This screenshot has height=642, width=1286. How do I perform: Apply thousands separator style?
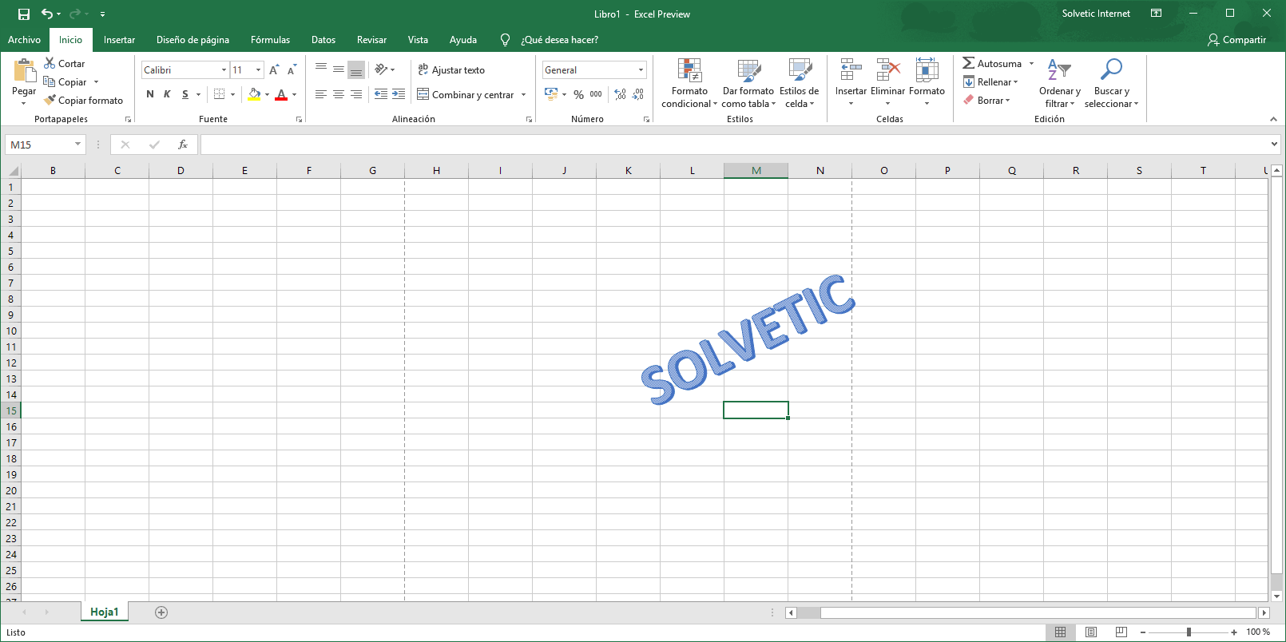[596, 94]
